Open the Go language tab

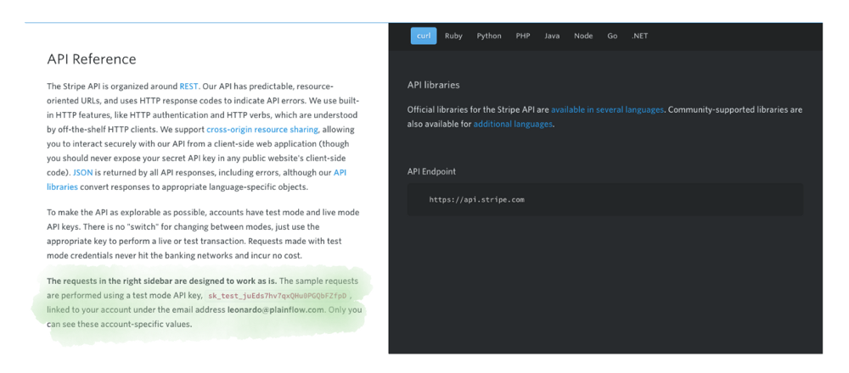[x=612, y=36]
